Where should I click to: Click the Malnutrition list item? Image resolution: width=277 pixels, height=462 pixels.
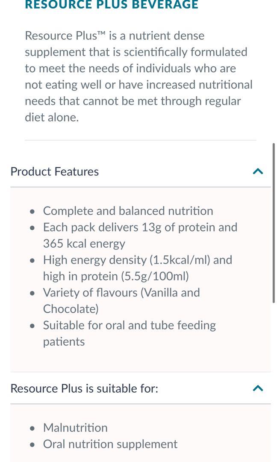tap(75, 427)
